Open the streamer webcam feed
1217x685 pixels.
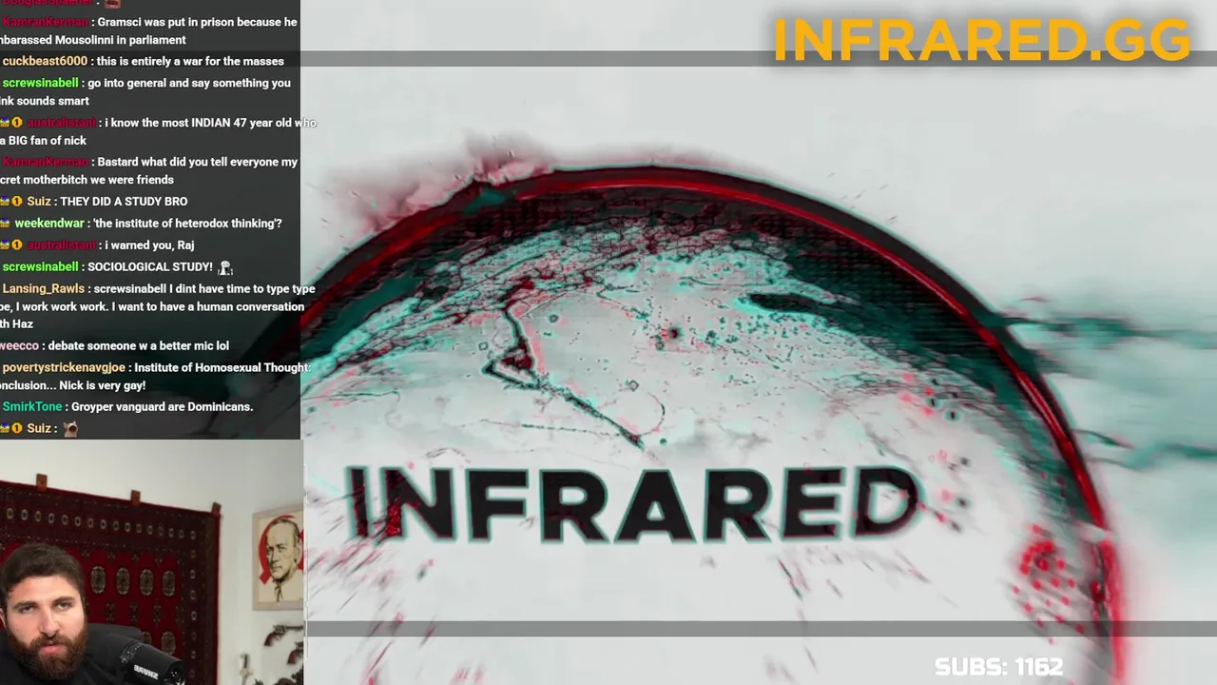pyautogui.click(x=151, y=562)
